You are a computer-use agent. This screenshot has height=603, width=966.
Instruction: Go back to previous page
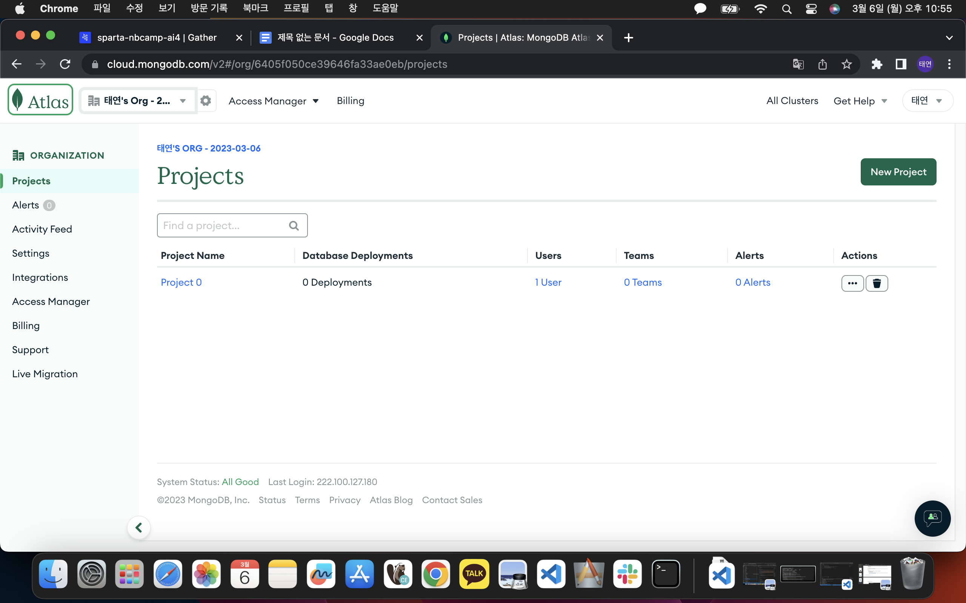click(16, 64)
